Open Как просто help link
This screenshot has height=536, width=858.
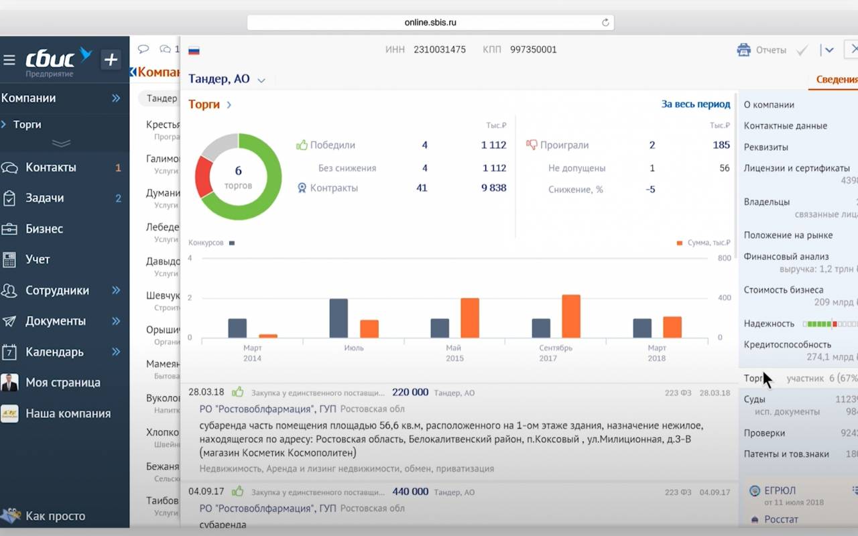[x=55, y=516]
